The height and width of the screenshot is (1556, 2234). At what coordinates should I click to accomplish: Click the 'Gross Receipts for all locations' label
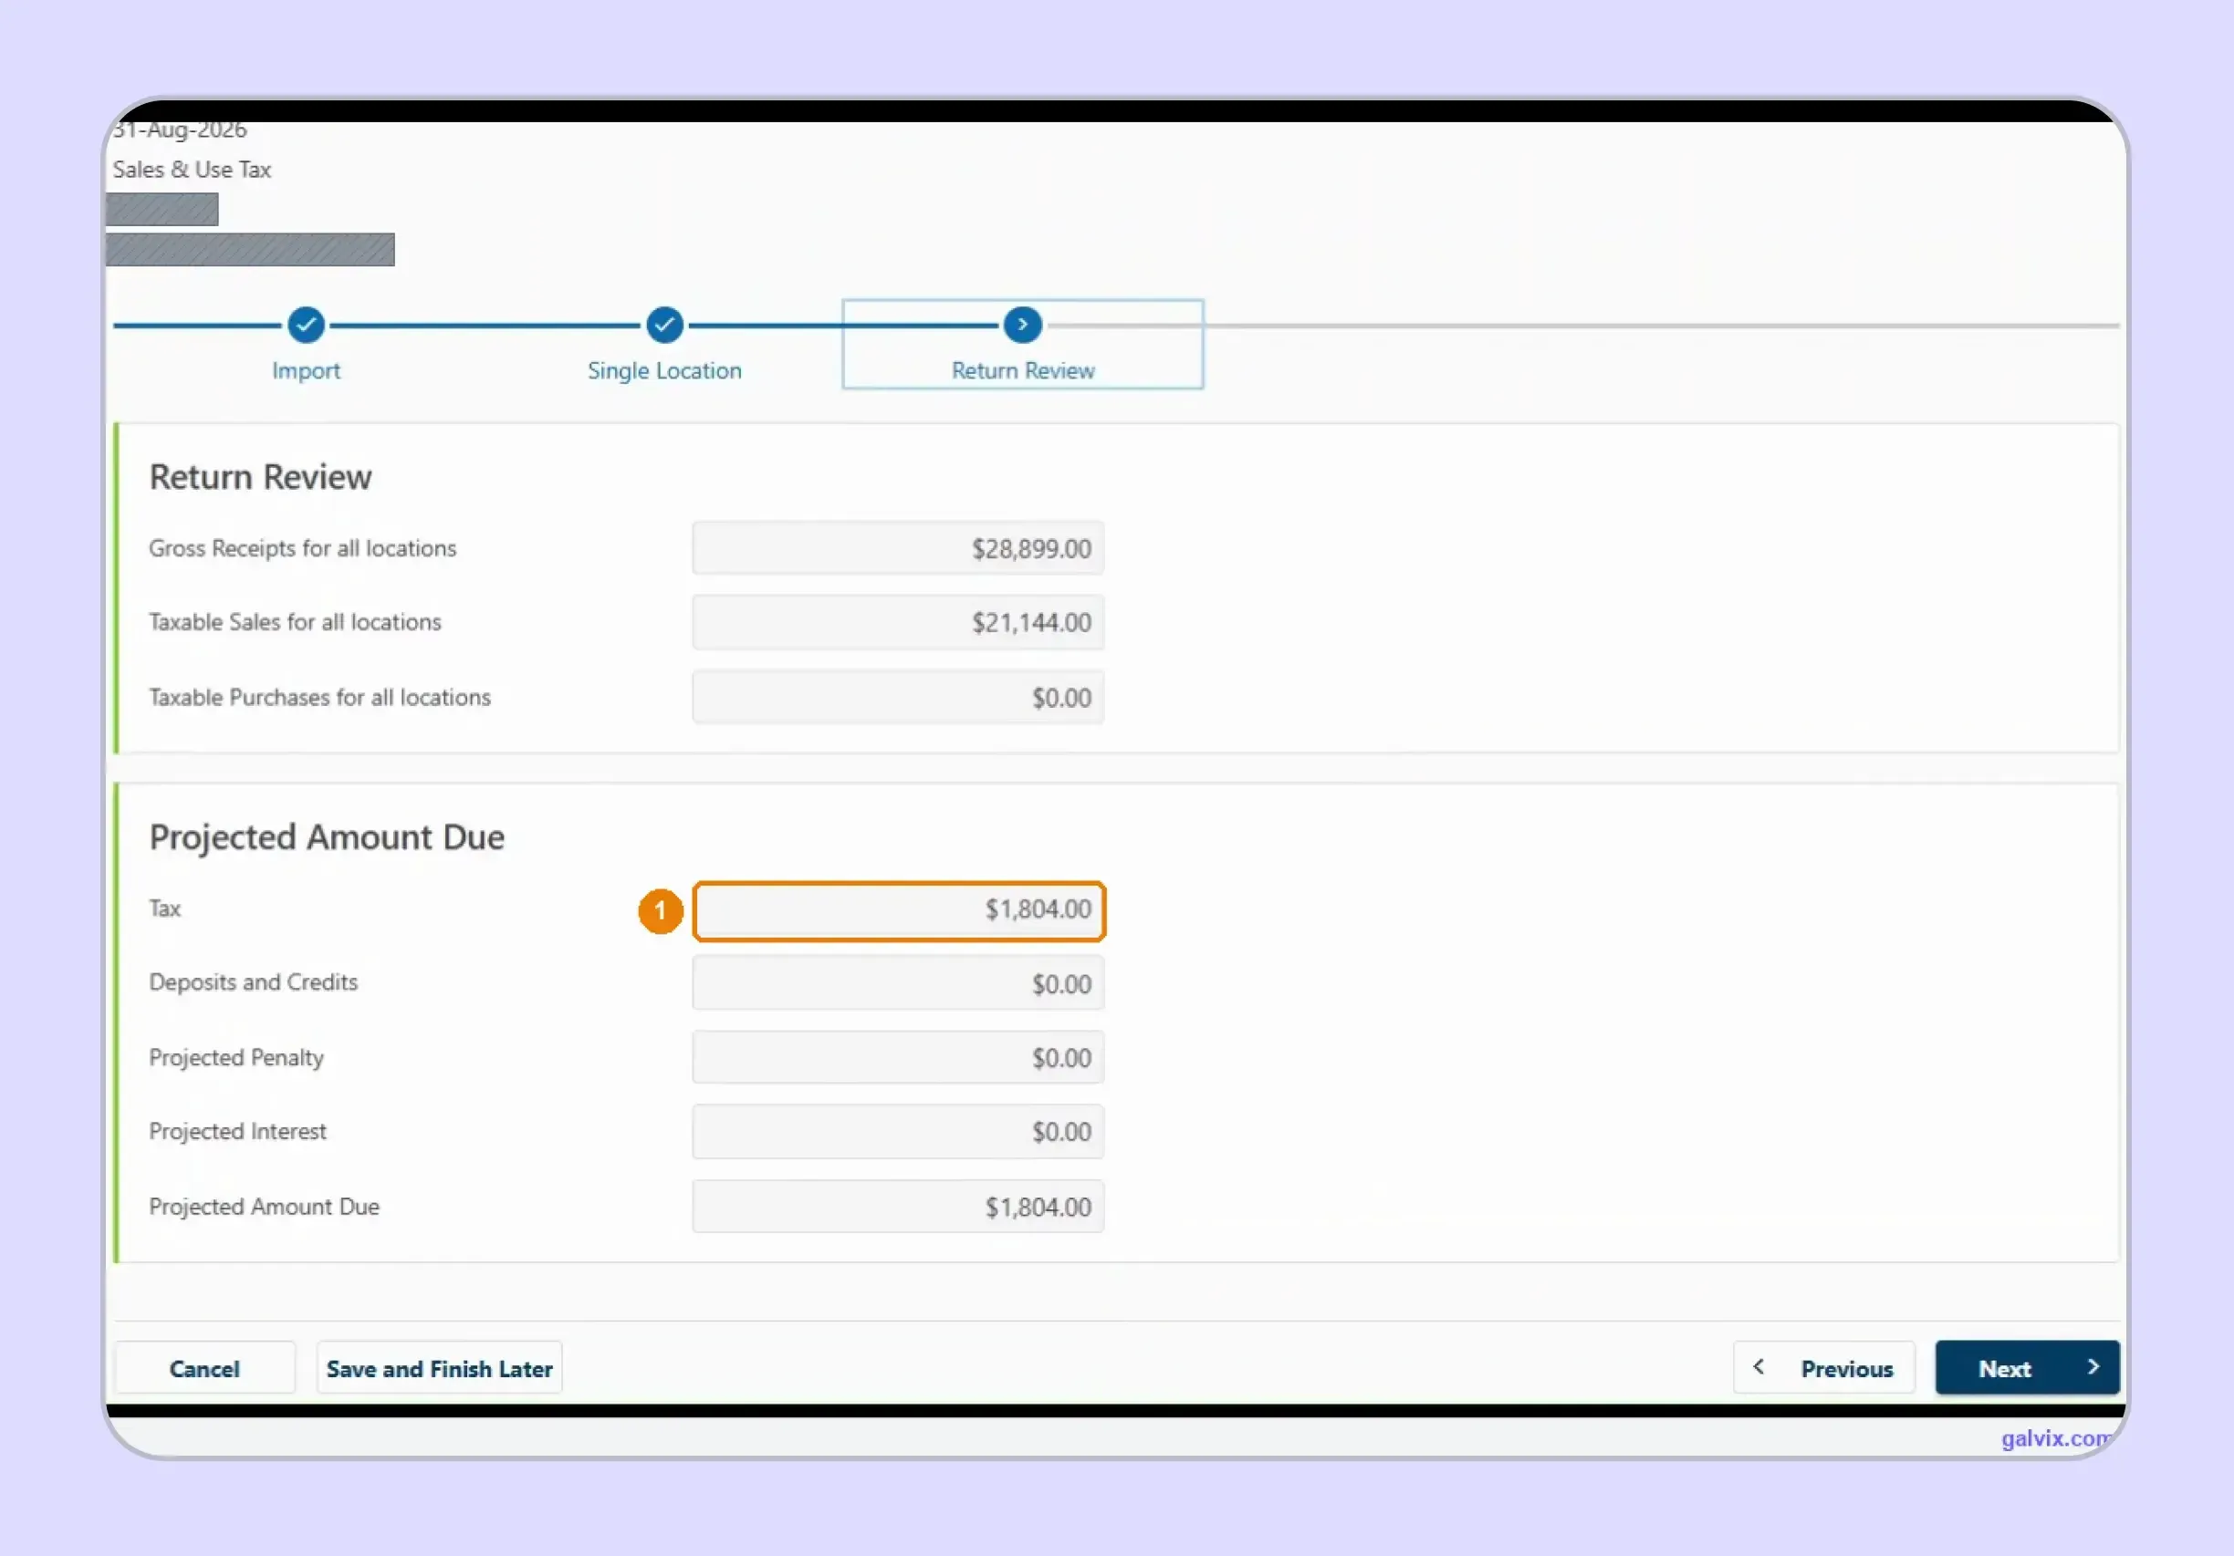coord(303,548)
